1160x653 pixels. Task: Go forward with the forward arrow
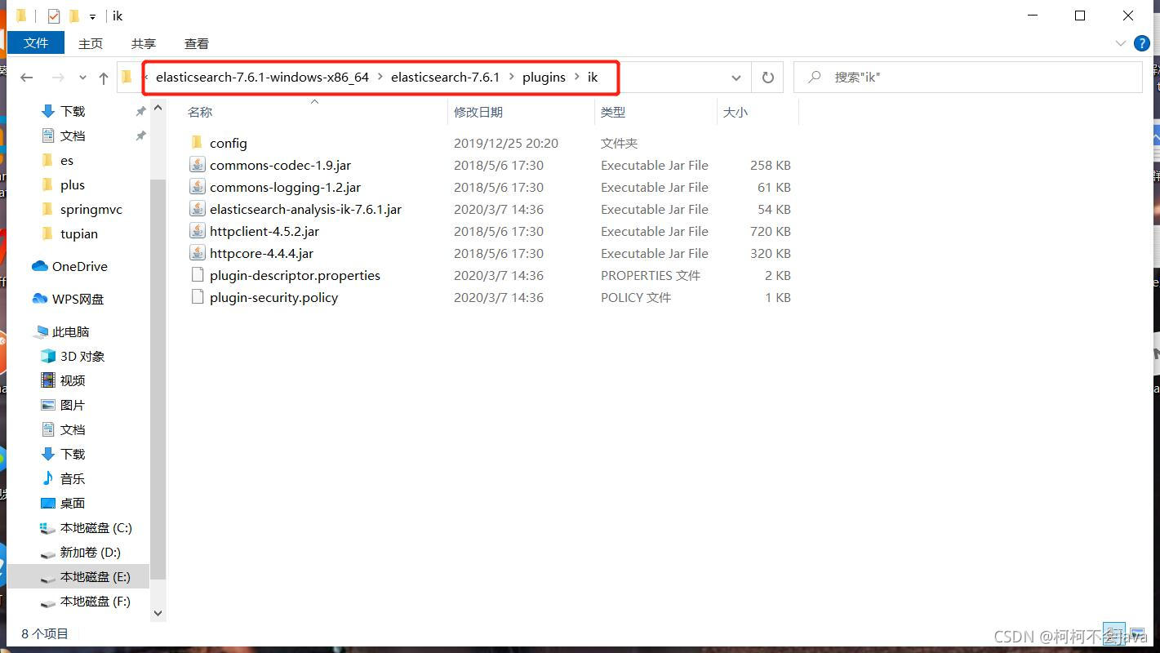[x=58, y=78]
